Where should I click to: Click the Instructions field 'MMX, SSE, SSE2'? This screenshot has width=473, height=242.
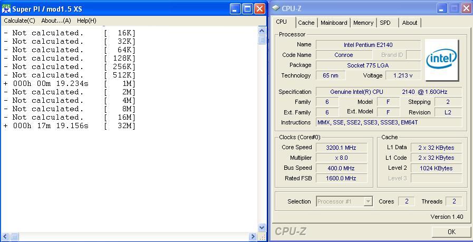[x=389, y=122]
